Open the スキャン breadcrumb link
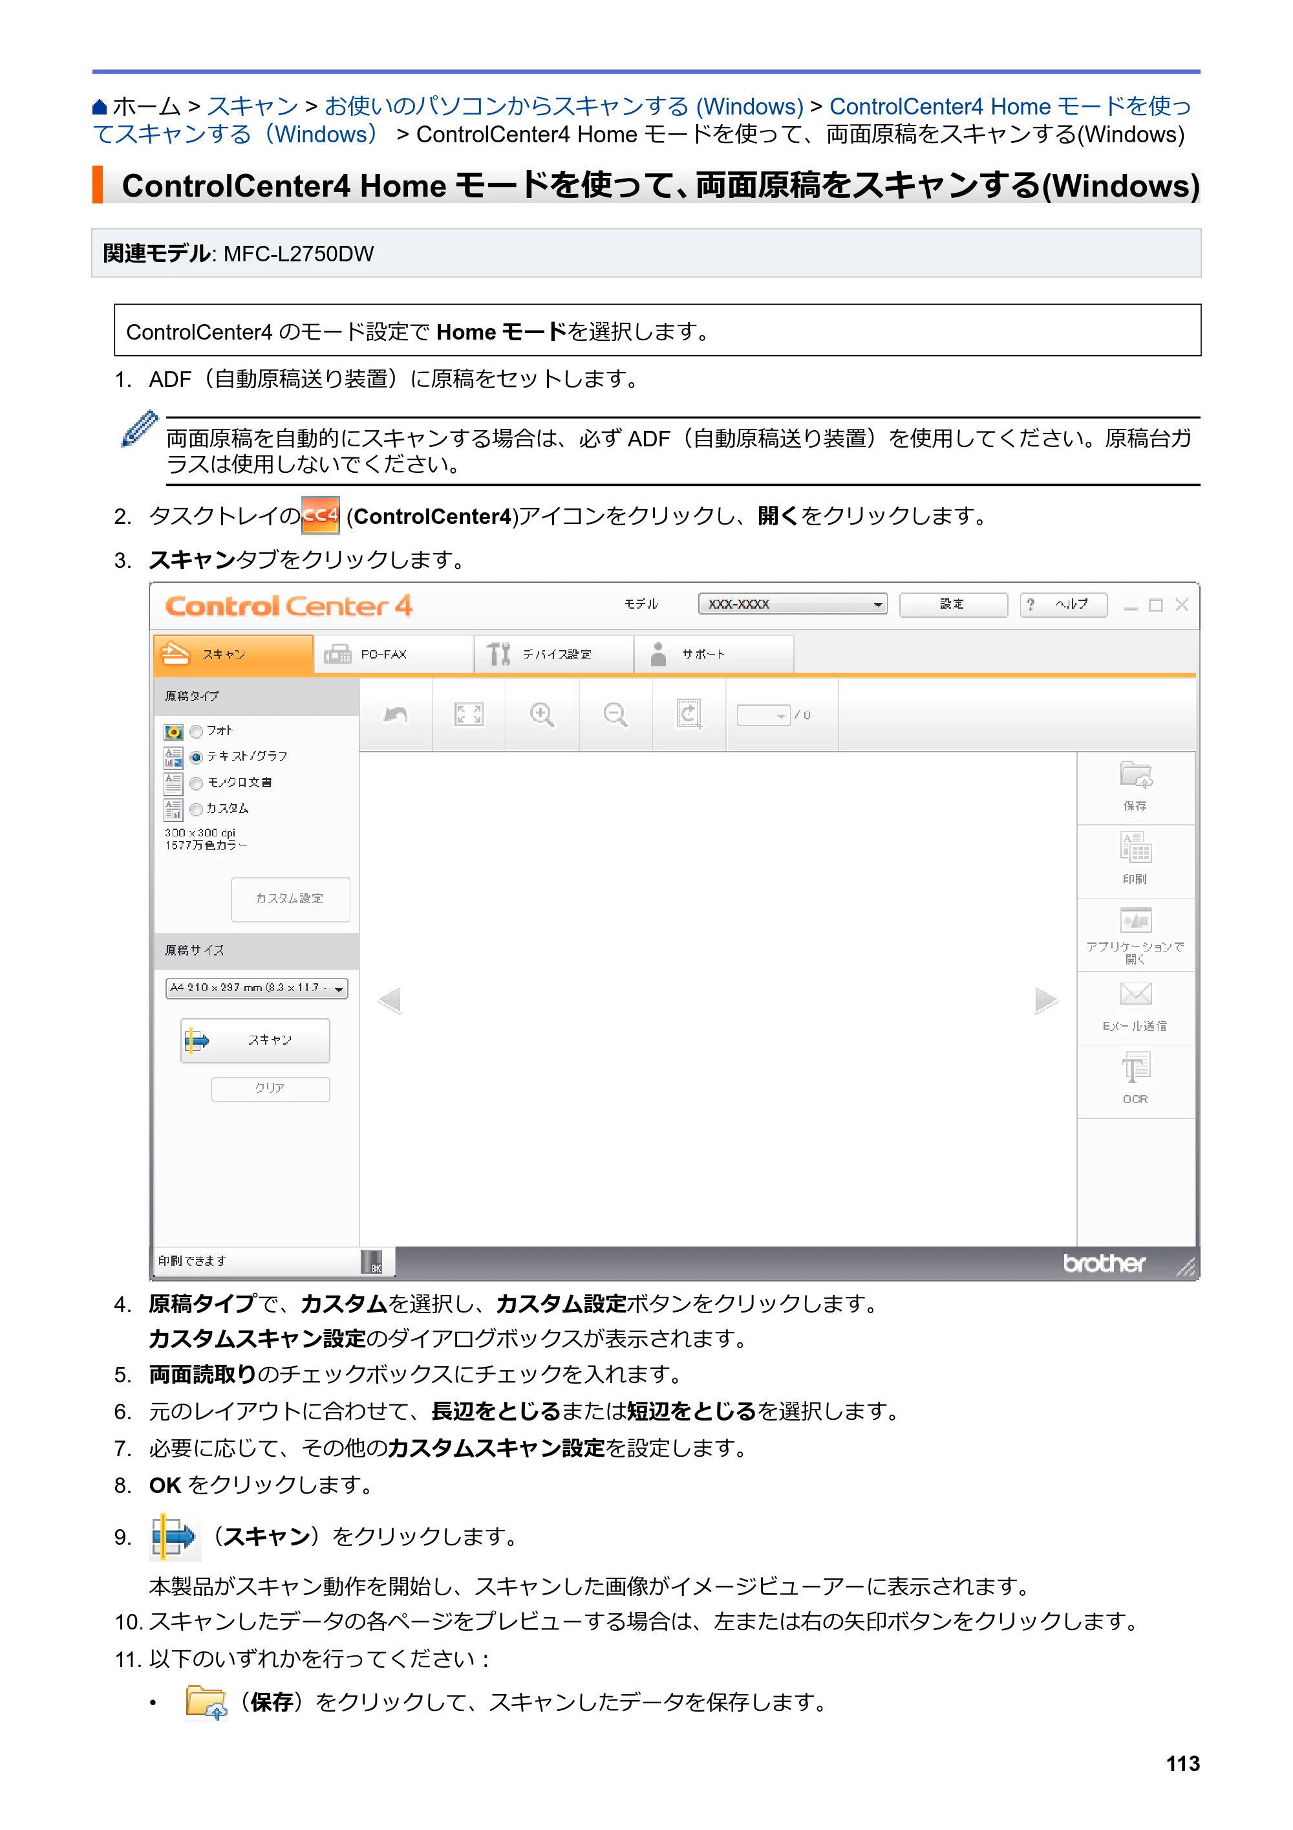This screenshot has height=1830, width=1293. (x=253, y=106)
